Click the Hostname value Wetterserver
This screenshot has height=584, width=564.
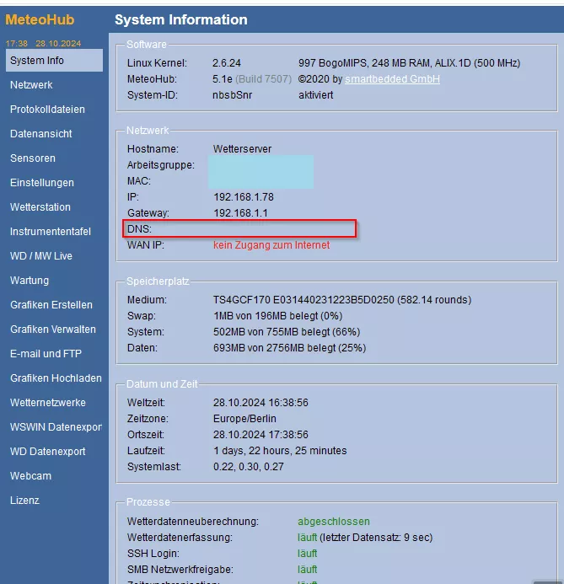pos(243,149)
